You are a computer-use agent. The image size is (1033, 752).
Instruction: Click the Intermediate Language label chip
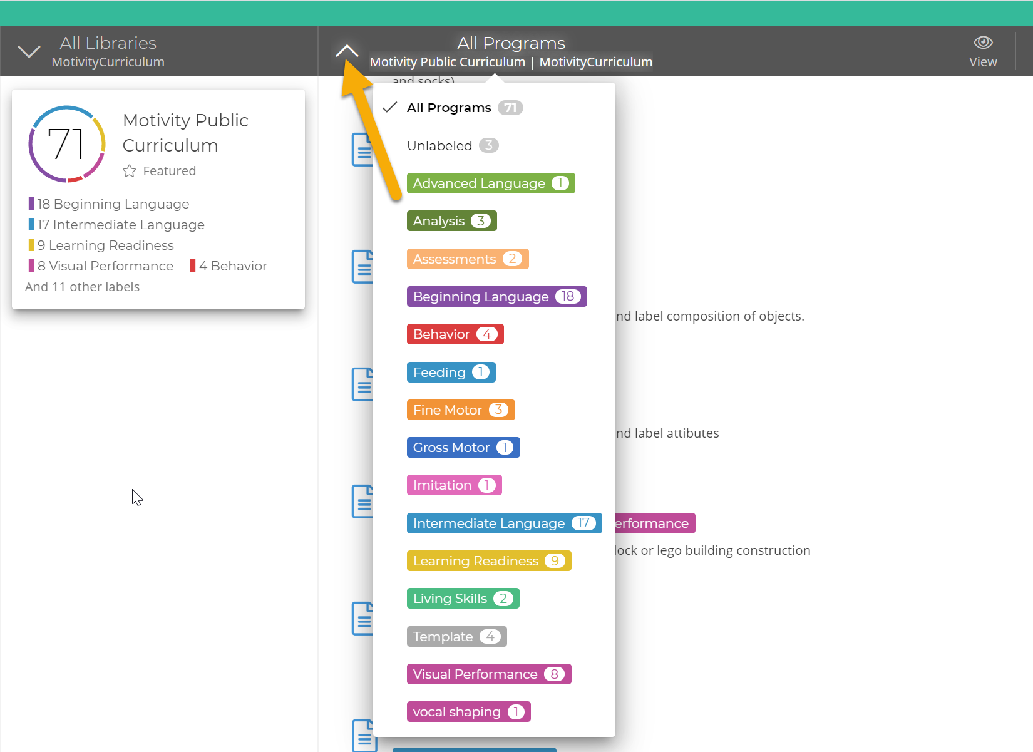pos(504,523)
